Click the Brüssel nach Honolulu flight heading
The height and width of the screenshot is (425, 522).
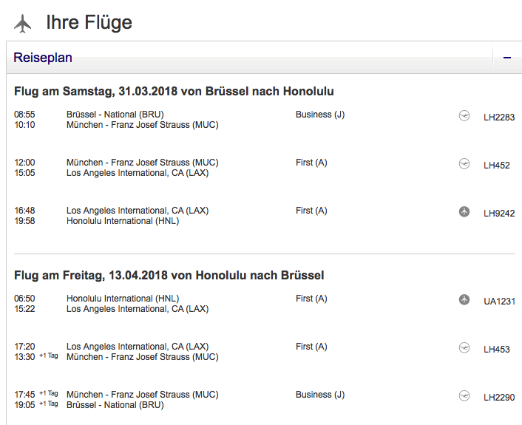tap(174, 92)
